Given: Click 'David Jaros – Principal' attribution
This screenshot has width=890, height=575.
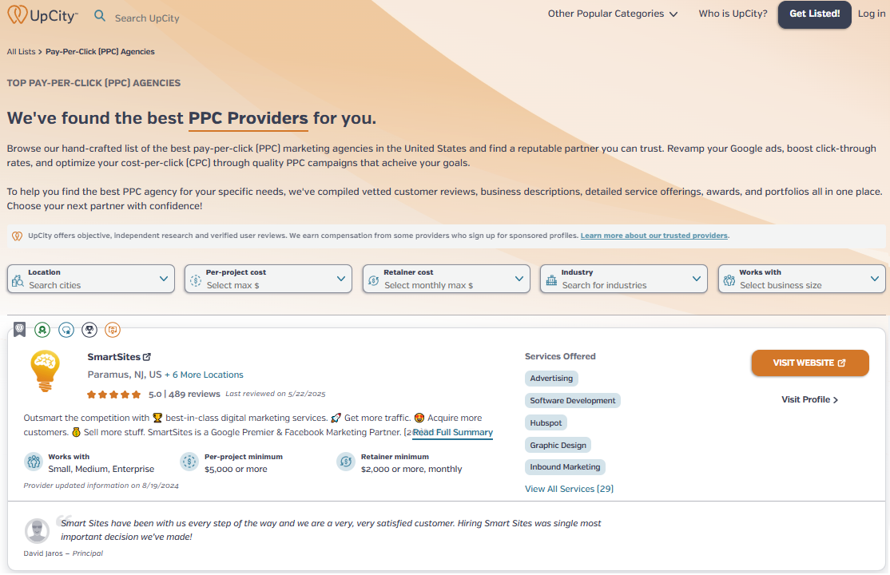Looking at the screenshot, I should 63,553.
